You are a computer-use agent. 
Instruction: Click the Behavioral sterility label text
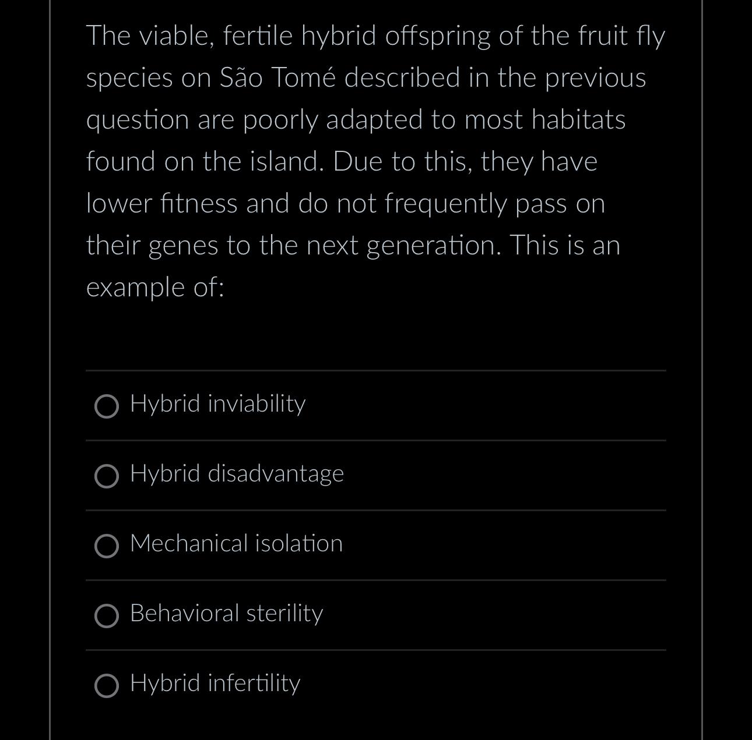pyautogui.click(x=226, y=614)
